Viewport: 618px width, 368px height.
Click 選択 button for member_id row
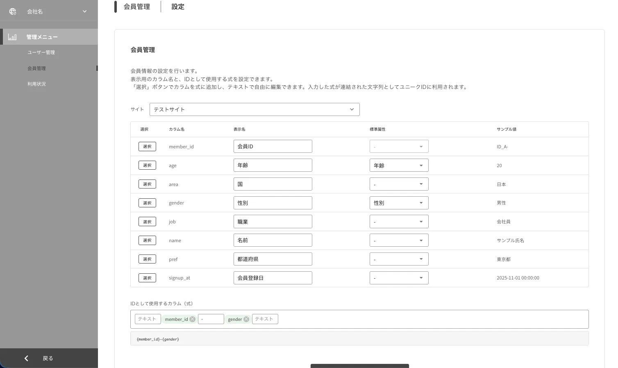(x=147, y=146)
